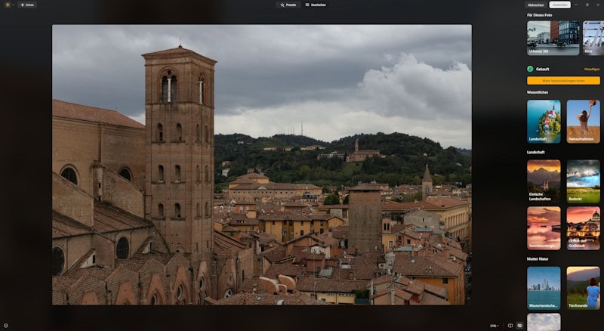Select the Bedeckt preset collection
Viewport: 604px width, 331px height.
583,181
